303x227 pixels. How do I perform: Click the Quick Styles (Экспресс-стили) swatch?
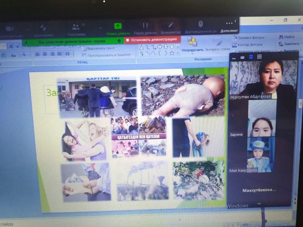coord(217,42)
